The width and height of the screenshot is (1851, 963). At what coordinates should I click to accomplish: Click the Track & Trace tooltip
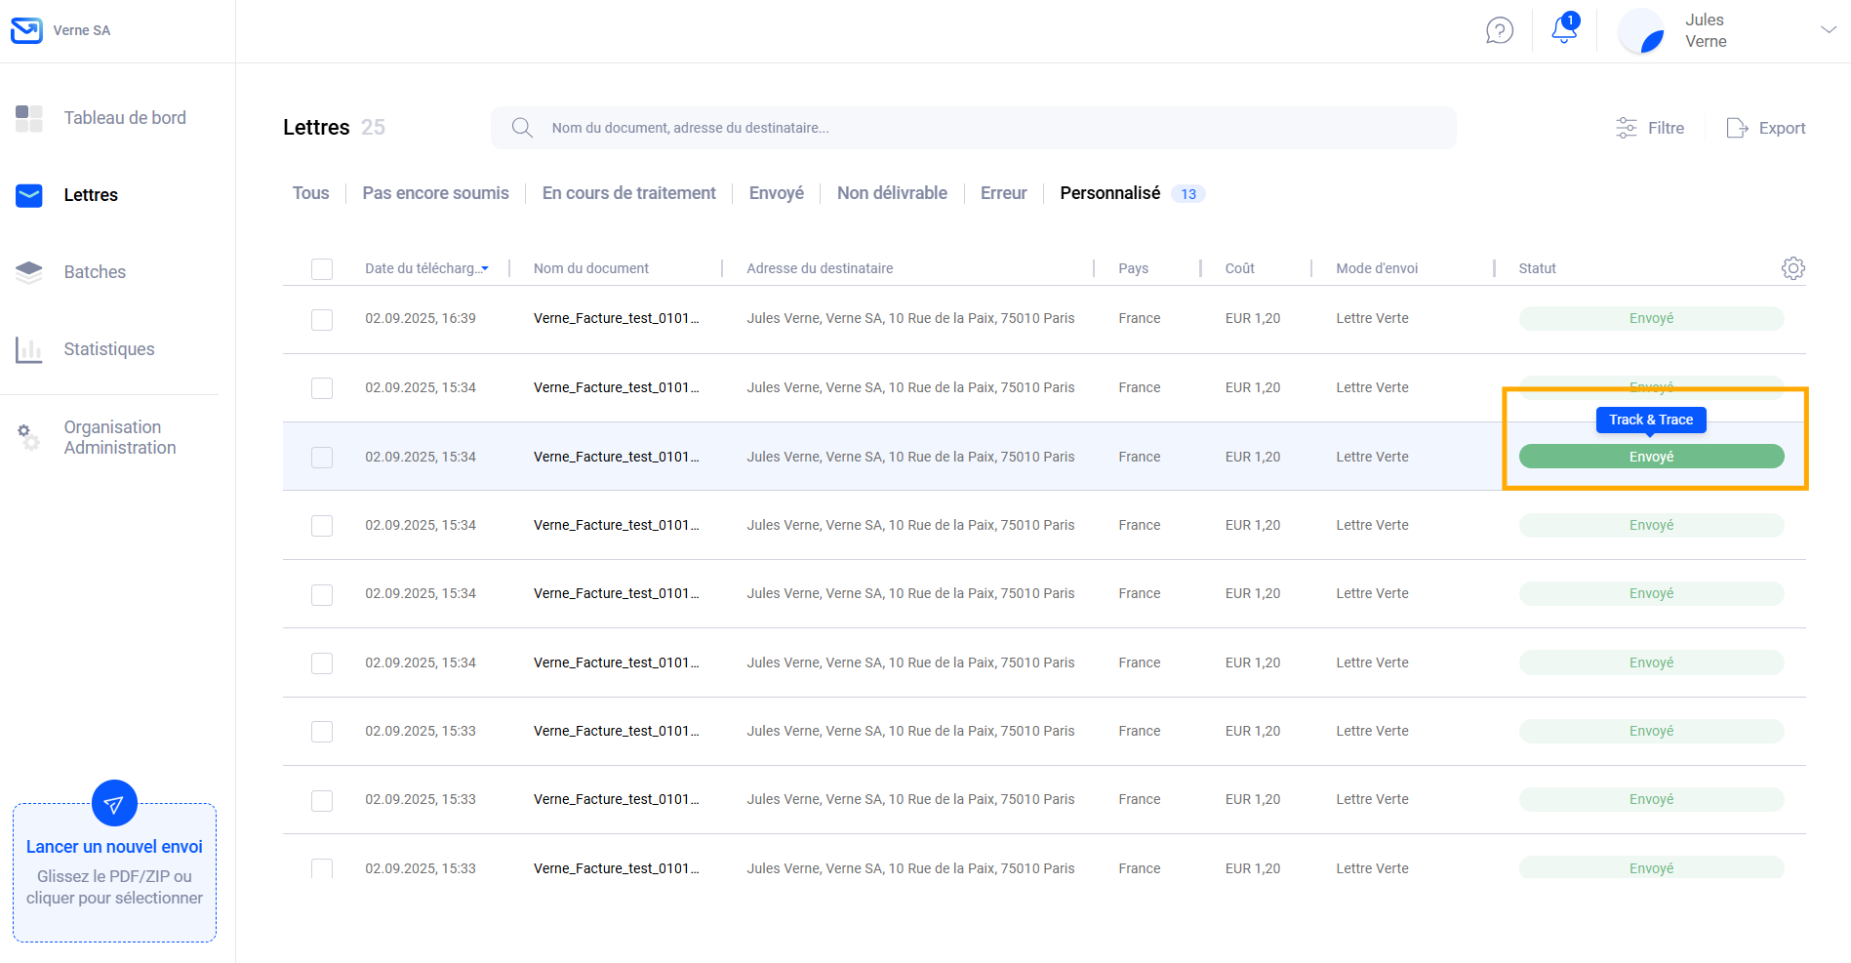1650,420
